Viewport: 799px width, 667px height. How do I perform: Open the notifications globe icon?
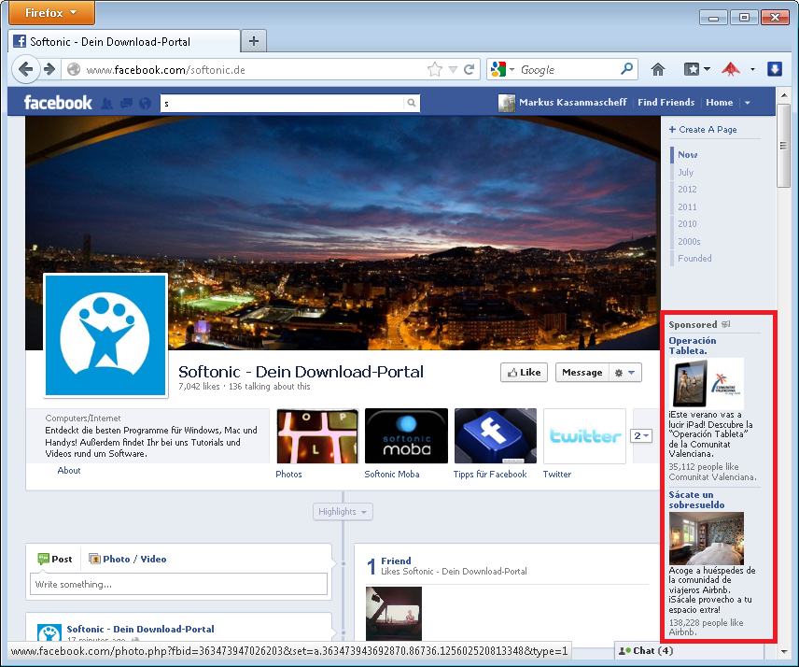145,103
